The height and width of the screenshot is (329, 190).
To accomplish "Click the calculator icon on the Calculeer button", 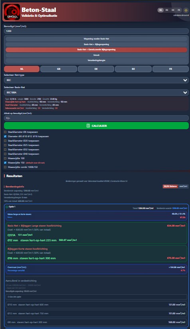I will [88, 126].
